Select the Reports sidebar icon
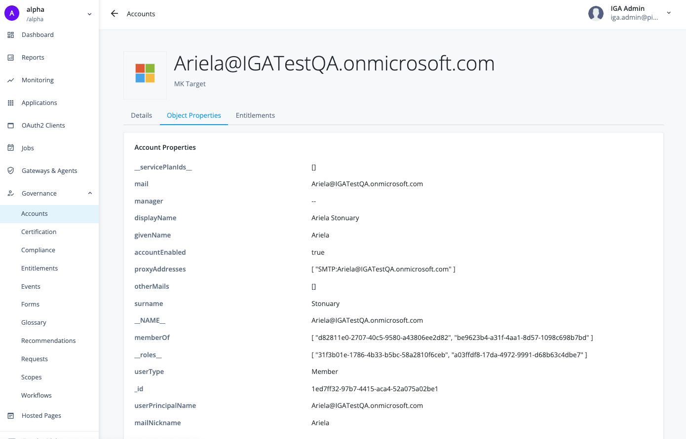The height and width of the screenshot is (439, 686). click(x=10, y=57)
